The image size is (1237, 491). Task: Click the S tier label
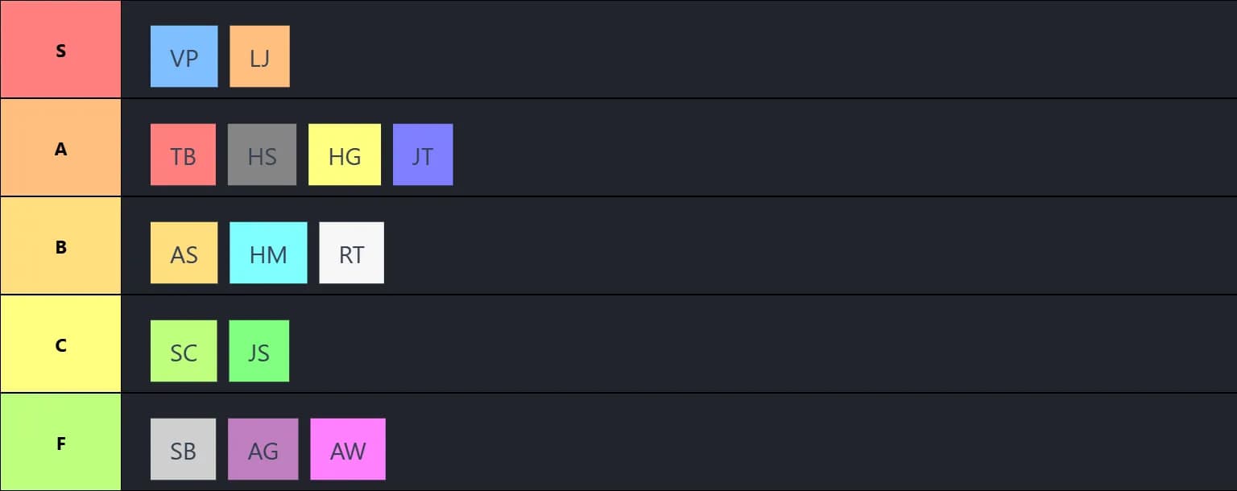pyautogui.click(x=60, y=50)
